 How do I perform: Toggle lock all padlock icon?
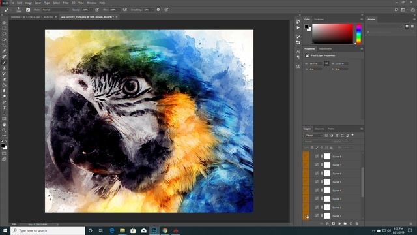(332, 148)
